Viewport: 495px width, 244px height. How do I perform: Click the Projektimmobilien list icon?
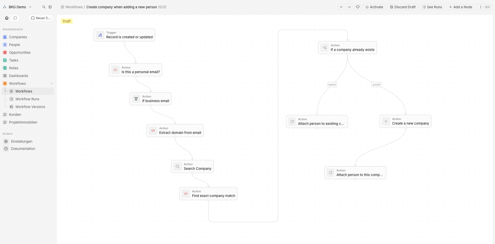pos(5,122)
